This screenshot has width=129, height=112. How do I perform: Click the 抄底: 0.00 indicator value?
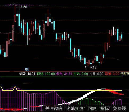tap(96, 74)
